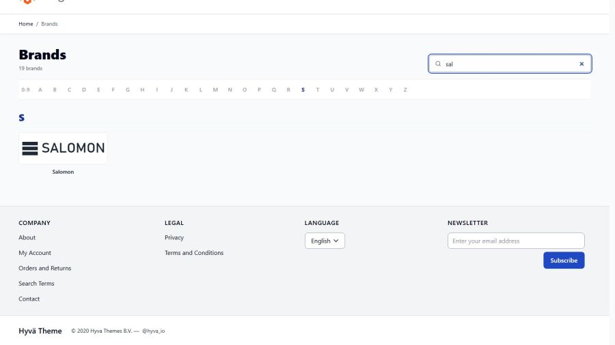Filter brands by letter R
Screen dimensions: 615x345
(288, 89)
